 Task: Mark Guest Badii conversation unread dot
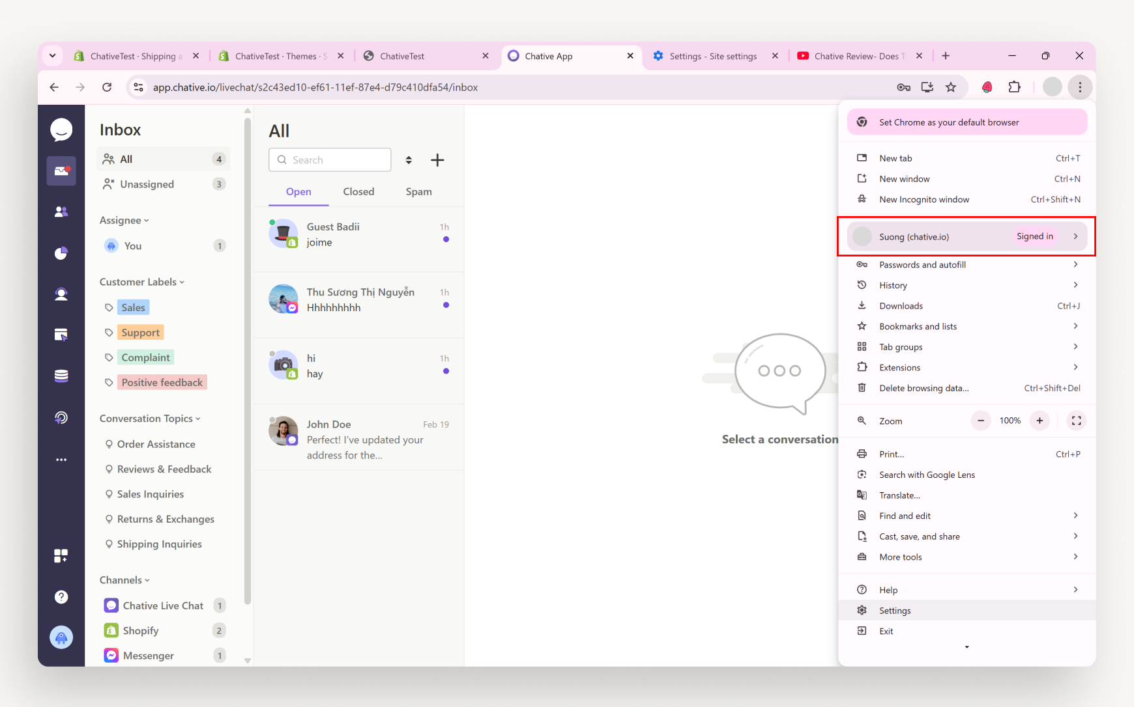[x=446, y=240]
